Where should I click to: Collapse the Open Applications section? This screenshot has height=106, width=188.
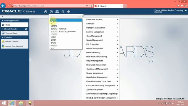[2, 21]
